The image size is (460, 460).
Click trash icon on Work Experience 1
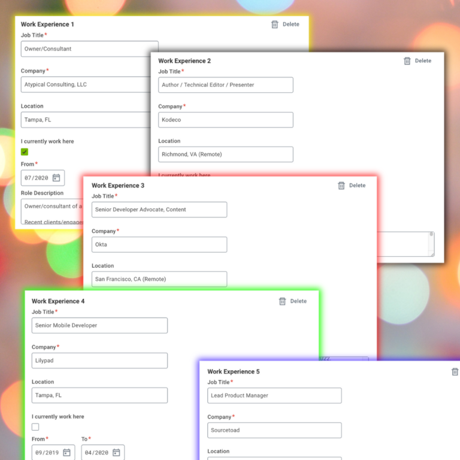[275, 25]
